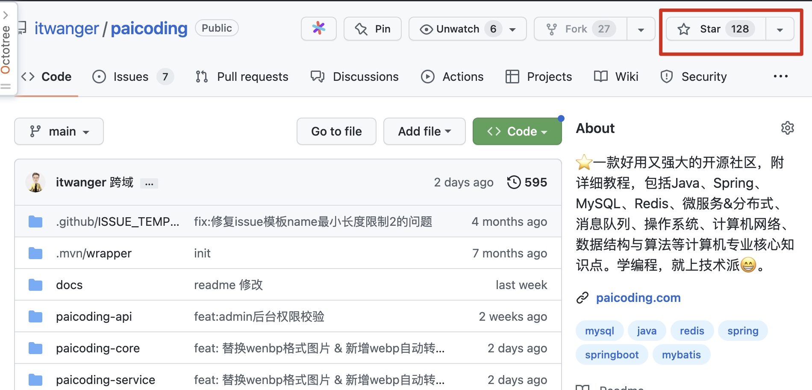Switch to the Issues tab

coord(133,77)
